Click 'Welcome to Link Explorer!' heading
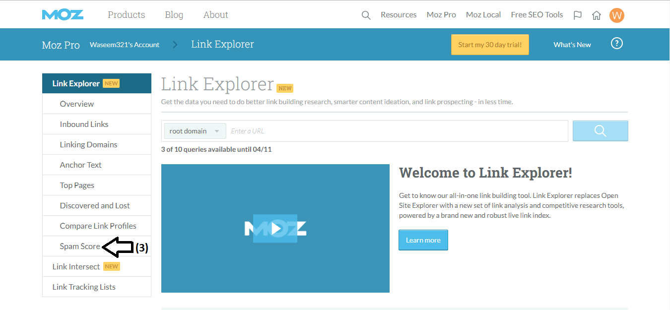The width and height of the screenshot is (670, 310). 485,173
